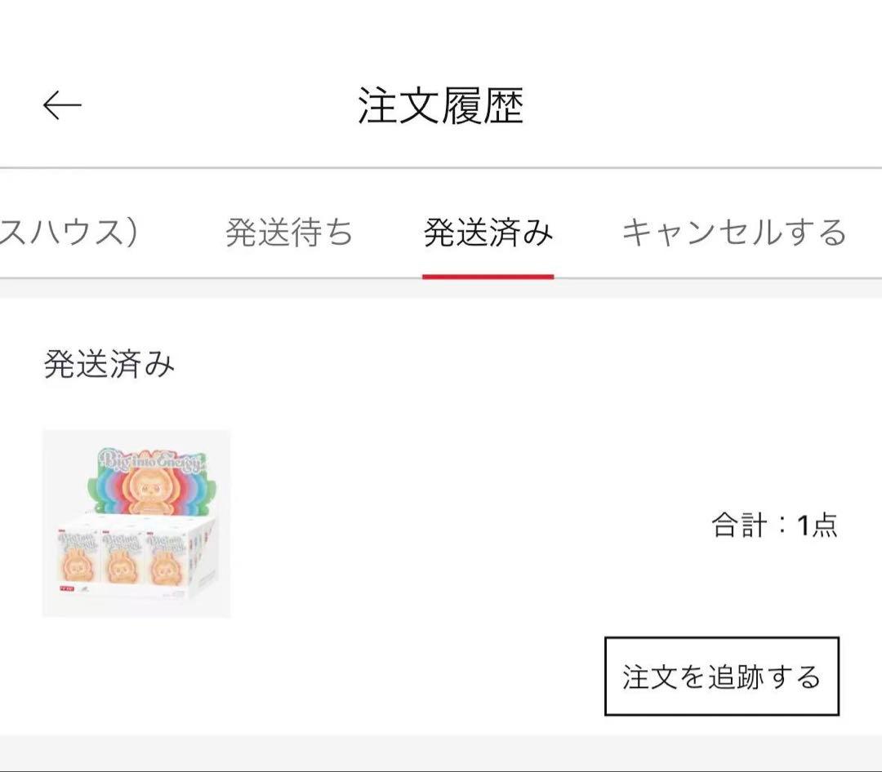Screen dimensions: 882x772
Task: Open the shipped order entry row
Action: tap(441, 522)
